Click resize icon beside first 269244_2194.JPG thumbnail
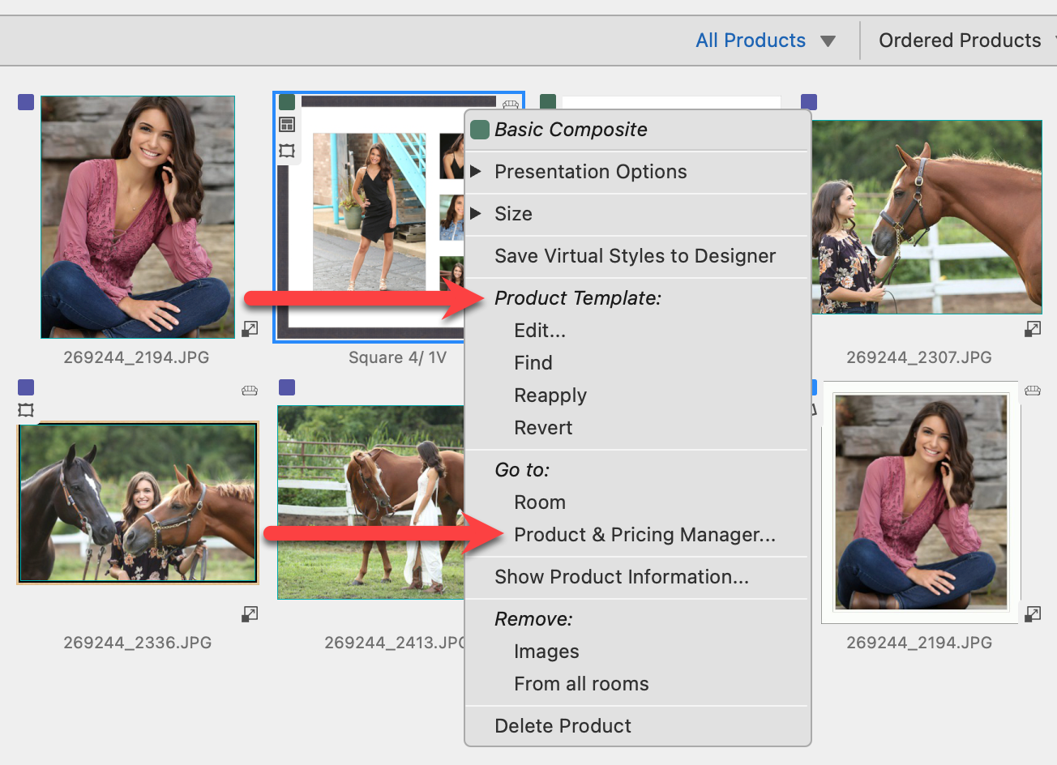Image resolution: width=1057 pixels, height=765 pixels. point(250,328)
